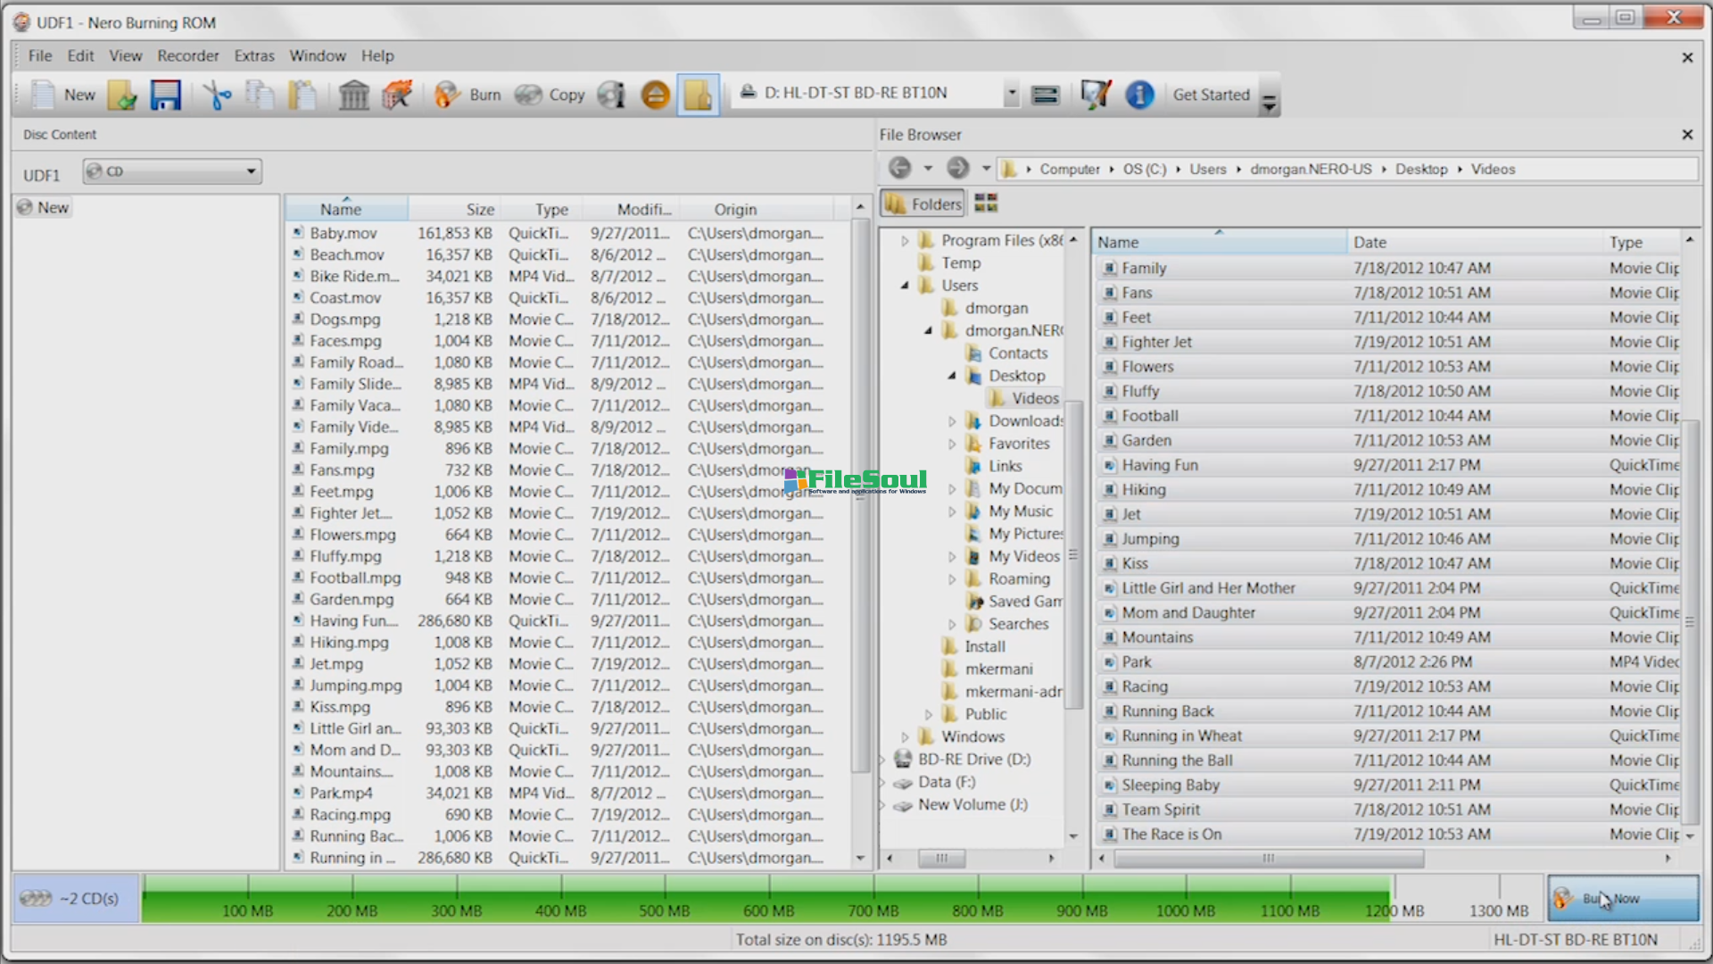The image size is (1713, 964).
Task: Open the Extras menu
Action: [x=254, y=55]
